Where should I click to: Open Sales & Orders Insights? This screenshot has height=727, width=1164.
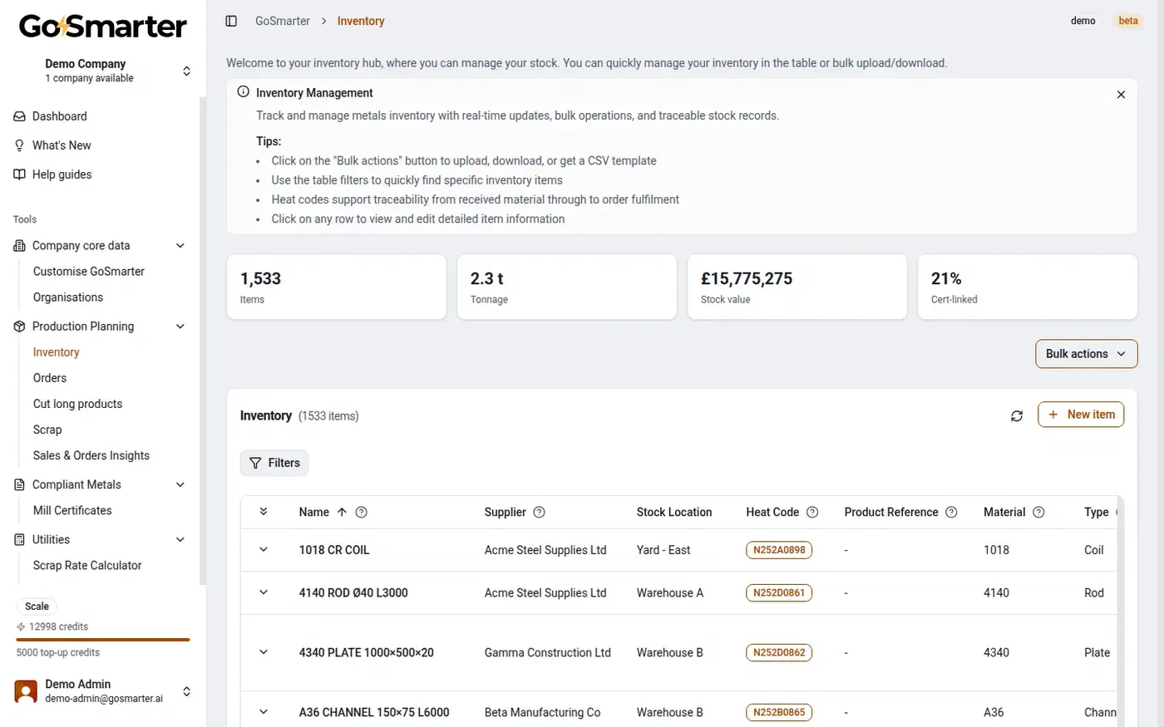click(91, 455)
